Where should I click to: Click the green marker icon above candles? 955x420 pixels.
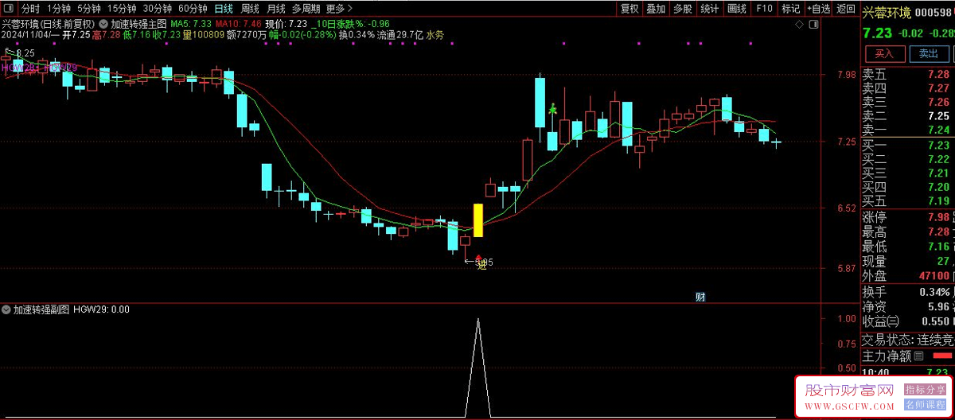pyautogui.click(x=552, y=109)
